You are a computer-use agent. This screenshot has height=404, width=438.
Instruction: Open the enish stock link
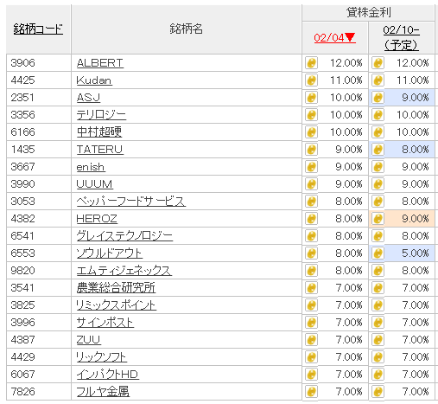pos(91,167)
